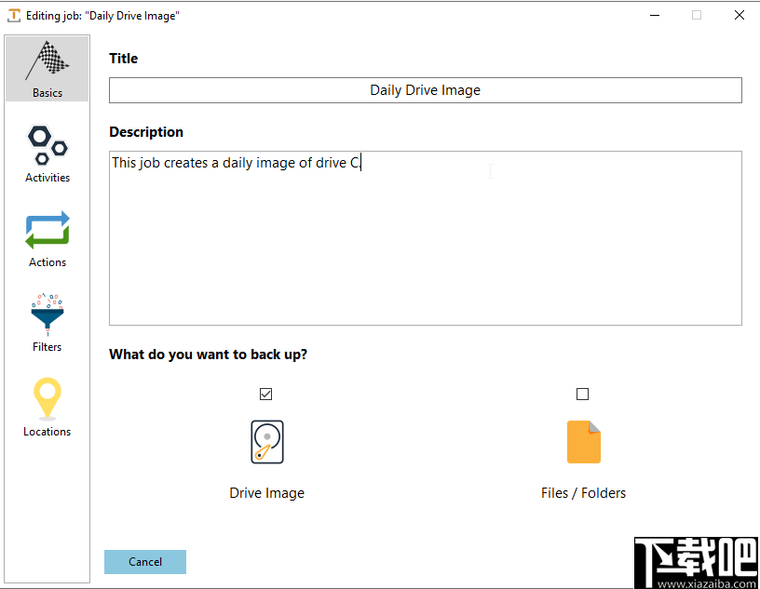Open the Basics section via flag icon
The width and height of the screenshot is (760, 589).
(x=47, y=60)
